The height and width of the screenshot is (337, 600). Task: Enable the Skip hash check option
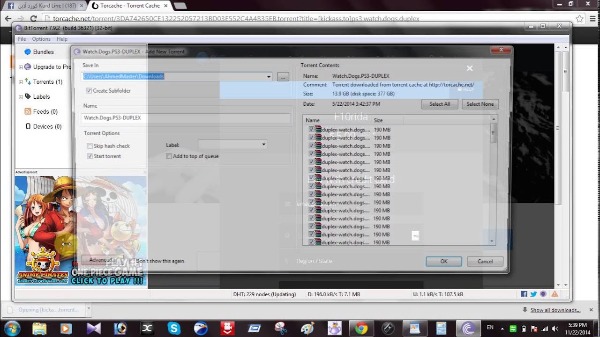tap(90, 146)
